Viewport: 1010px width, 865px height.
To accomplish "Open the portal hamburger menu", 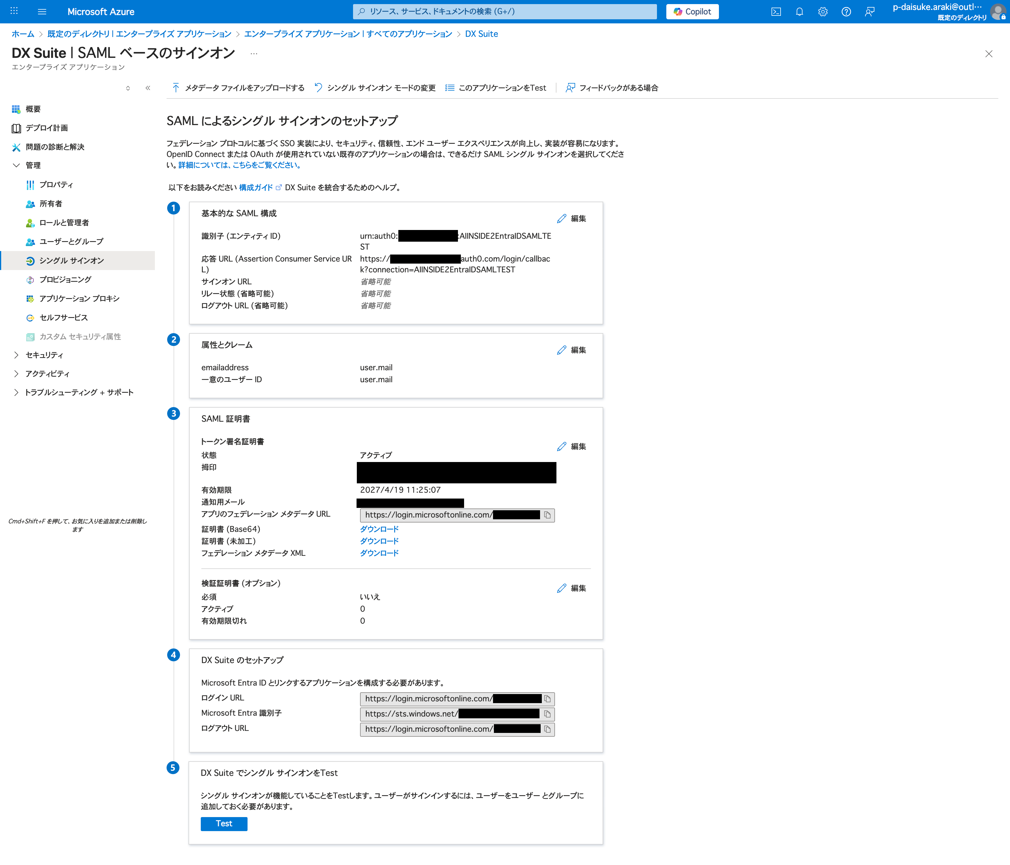I will (42, 11).
